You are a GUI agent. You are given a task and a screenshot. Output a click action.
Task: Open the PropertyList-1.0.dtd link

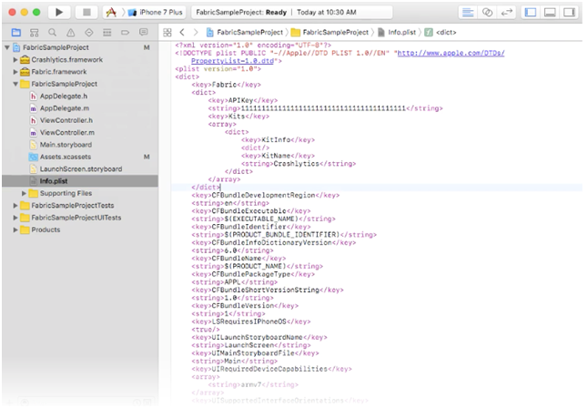coord(232,61)
